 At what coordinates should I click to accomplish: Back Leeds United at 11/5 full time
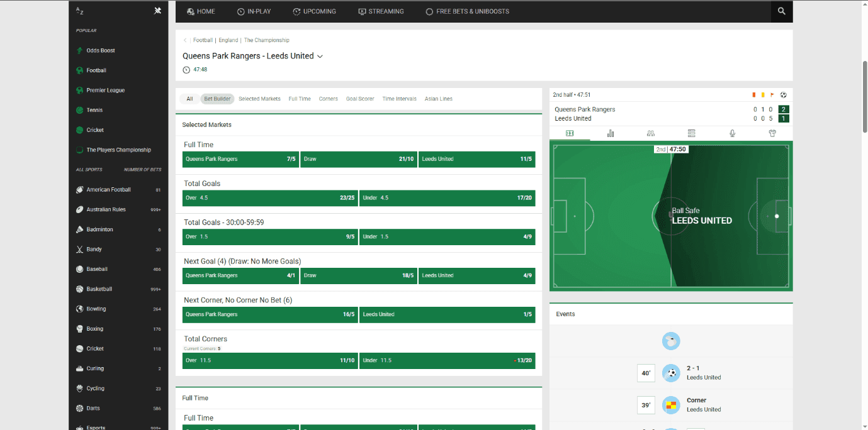(x=476, y=159)
